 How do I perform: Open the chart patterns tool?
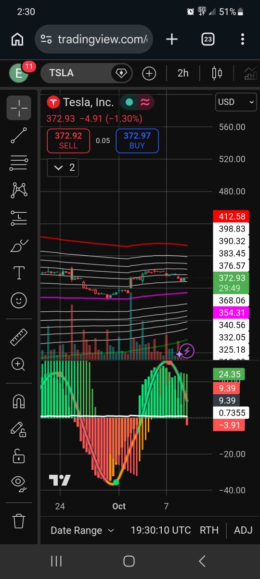[x=19, y=191]
